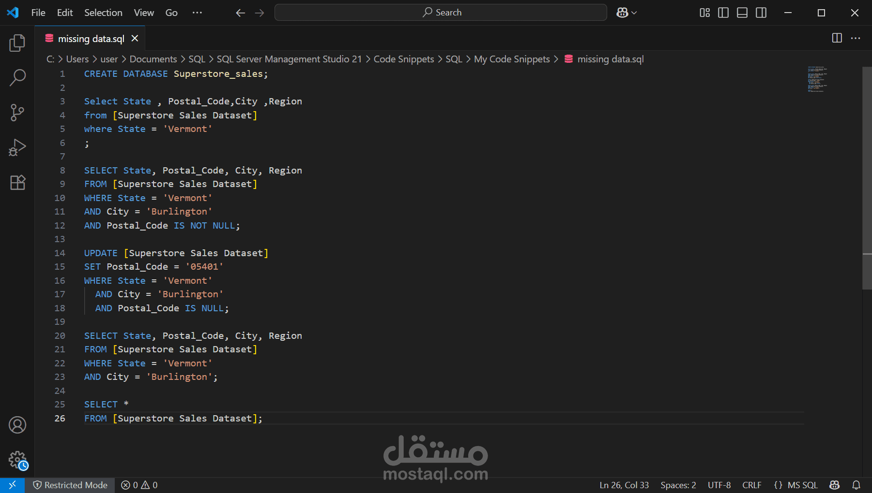Open the Customize Layout icon
872x493 pixels.
click(705, 13)
